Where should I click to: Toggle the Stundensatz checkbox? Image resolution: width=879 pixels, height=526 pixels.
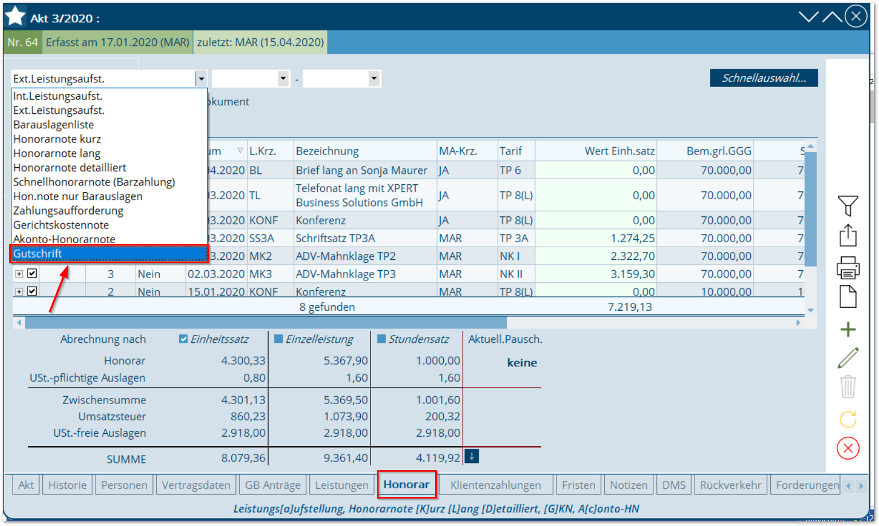[x=381, y=339]
